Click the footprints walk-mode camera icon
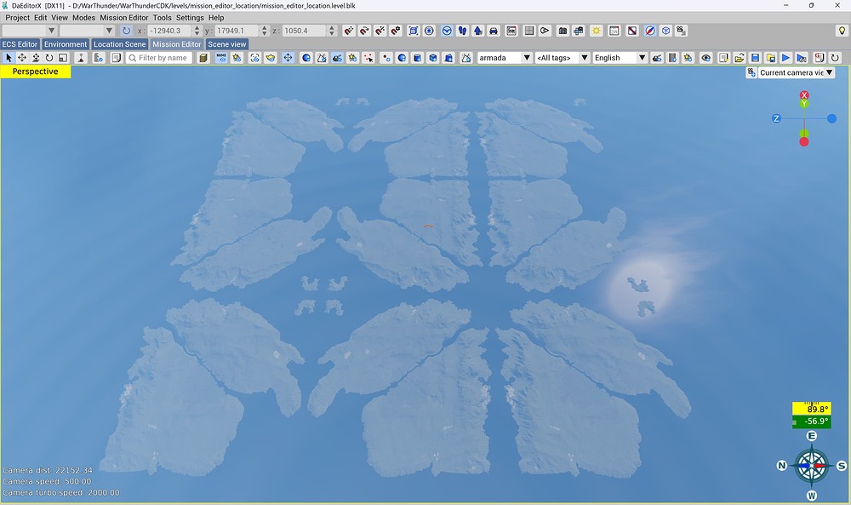 [x=462, y=31]
